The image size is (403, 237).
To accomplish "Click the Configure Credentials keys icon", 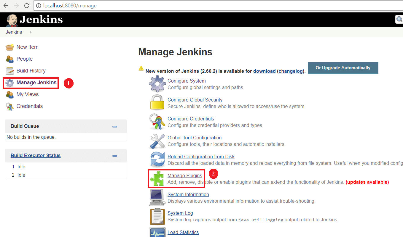I will tap(157, 122).
